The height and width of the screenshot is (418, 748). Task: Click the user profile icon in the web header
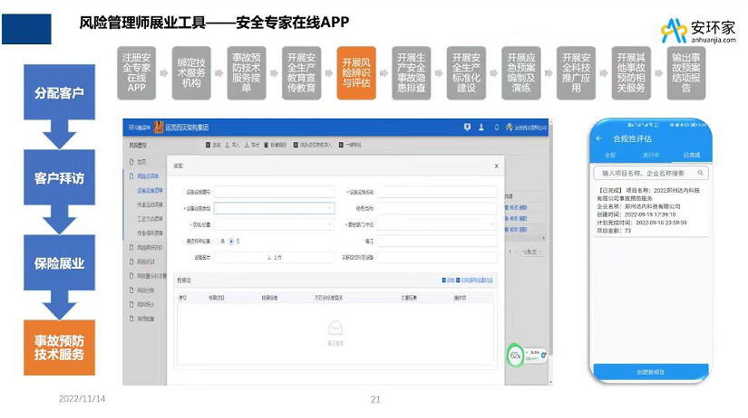click(481, 128)
